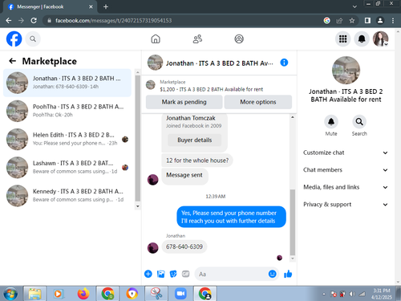Click the address bar URL
The width and height of the screenshot is (401, 301).
(113, 21)
